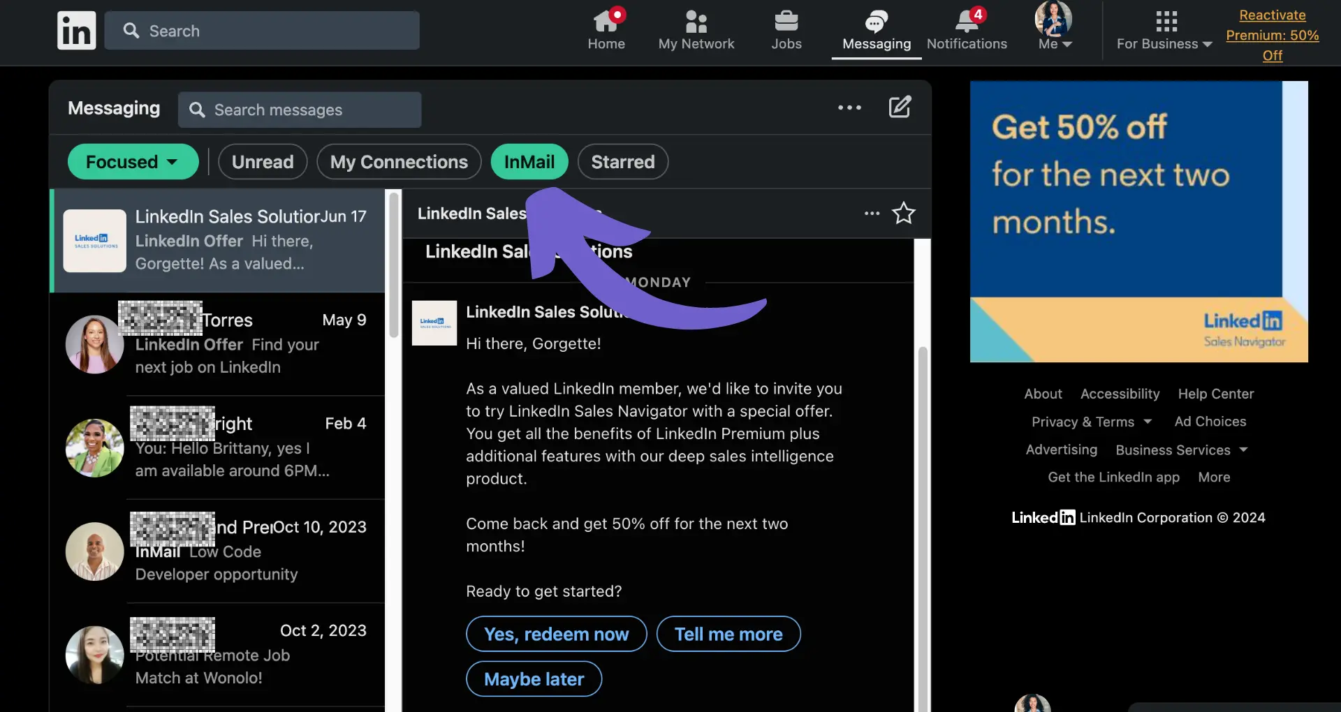
Task: Open conversation options ellipsis beside star
Action: click(x=872, y=213)
